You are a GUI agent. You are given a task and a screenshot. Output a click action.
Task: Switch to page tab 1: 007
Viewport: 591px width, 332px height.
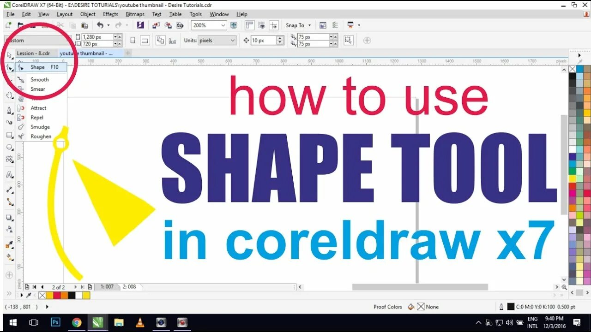(107, 287)
